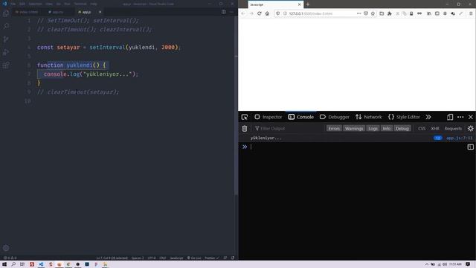Switch to the Console tab in DevTools
Image resolution: width=476 pixels, height=268 pixels.
[x=300, y=117]
